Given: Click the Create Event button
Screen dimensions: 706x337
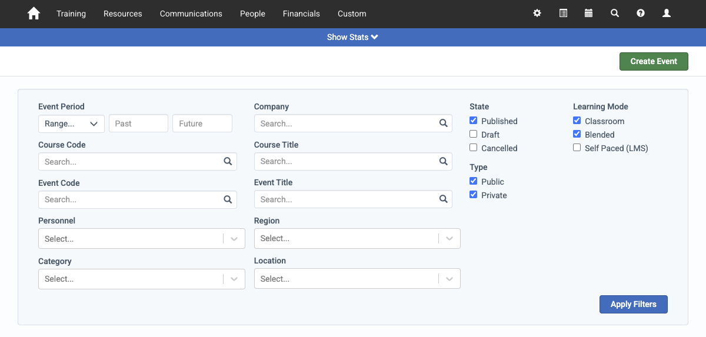Looking at the screenshot, I should tap(654, 61).
